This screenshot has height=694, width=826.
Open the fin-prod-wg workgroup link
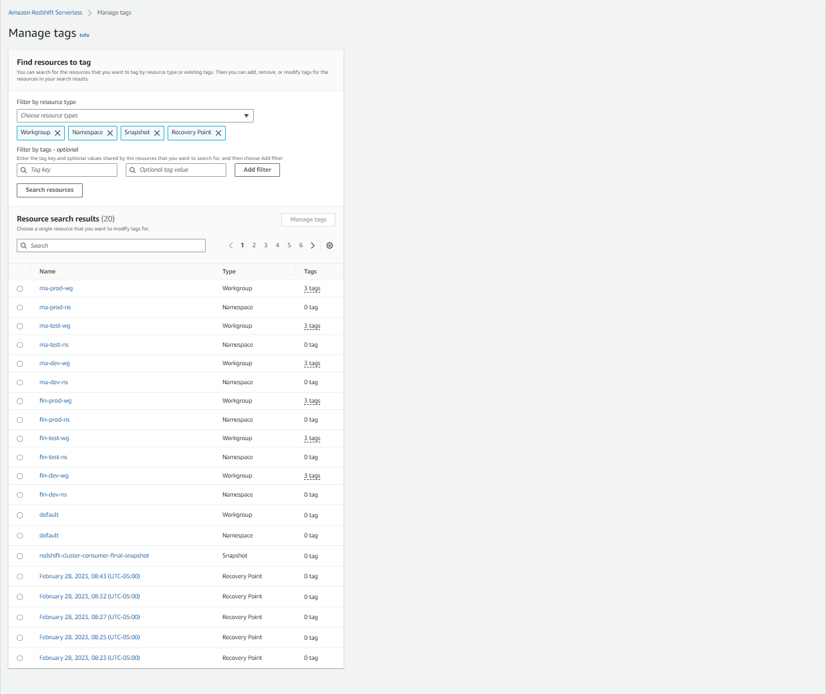click(x=55, y=400)
